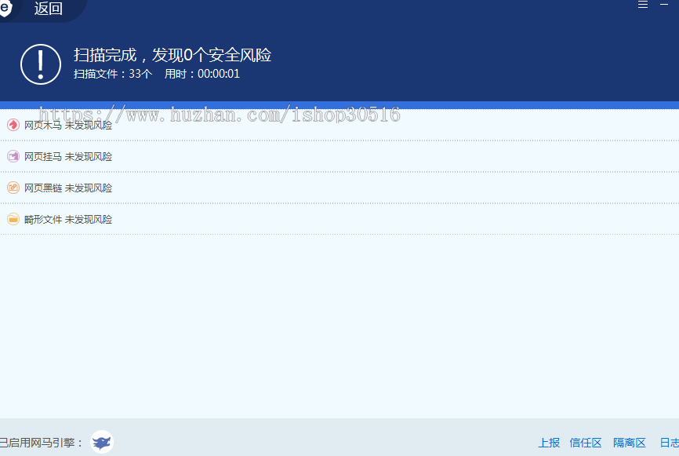
Task: Open the 隔离区 link
Action: (x=629, y=443)
